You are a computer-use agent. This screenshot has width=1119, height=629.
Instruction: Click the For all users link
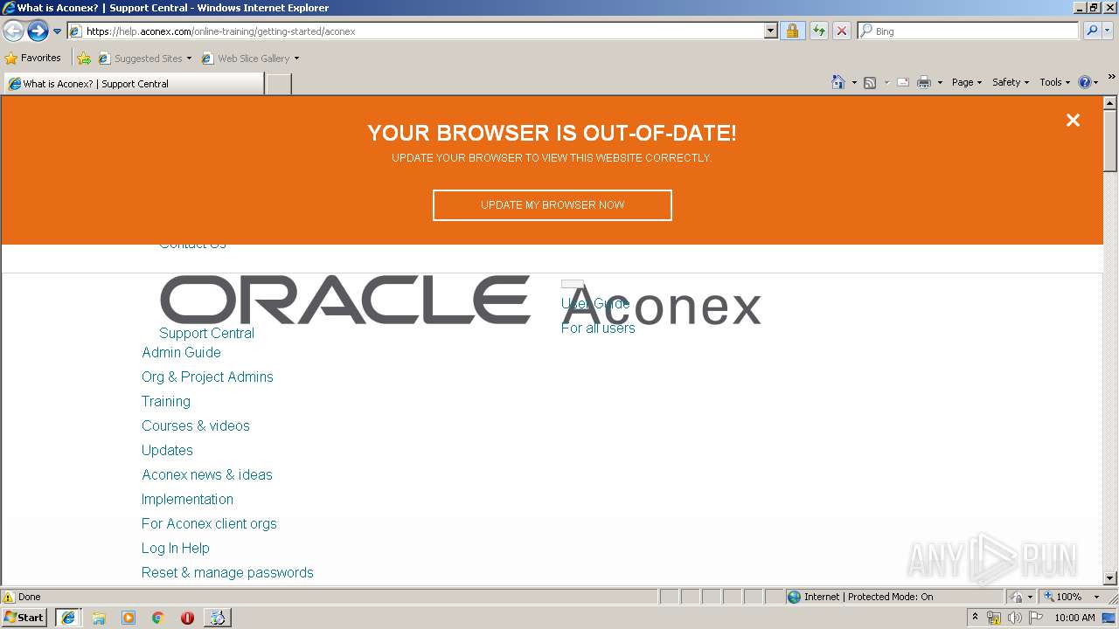(598, 328)
